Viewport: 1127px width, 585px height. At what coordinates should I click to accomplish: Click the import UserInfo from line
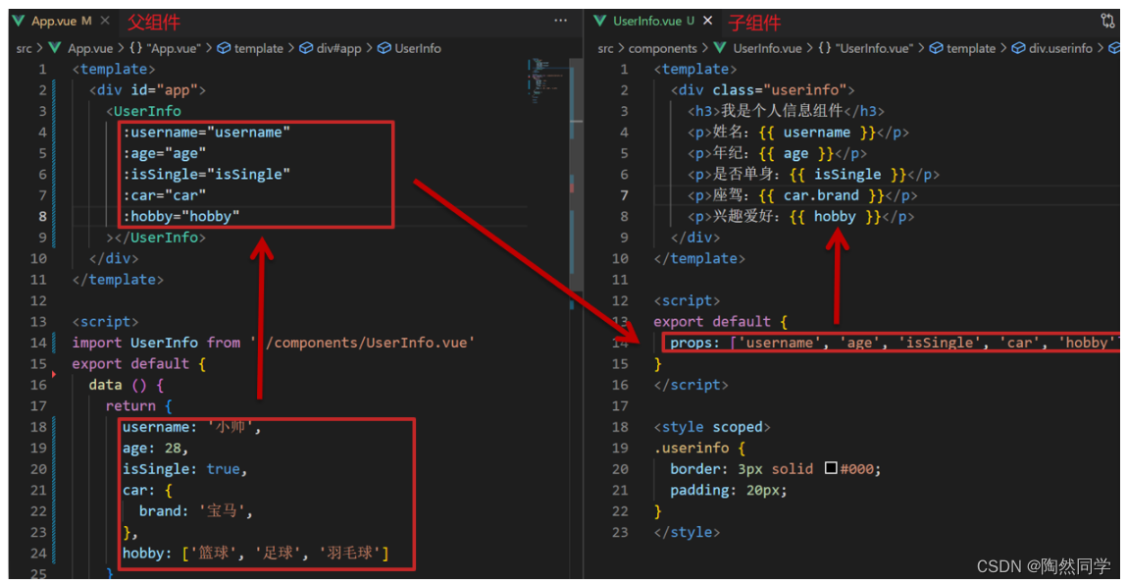273,343
